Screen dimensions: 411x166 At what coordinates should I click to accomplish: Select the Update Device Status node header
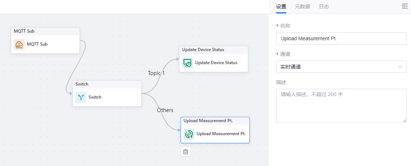pos(214,50)
